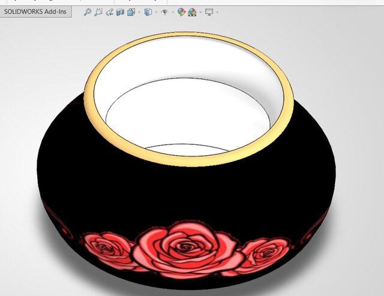384x296 pixels.
Task: Expand the Display Style dropdown arrow
Action: (155, 12)
